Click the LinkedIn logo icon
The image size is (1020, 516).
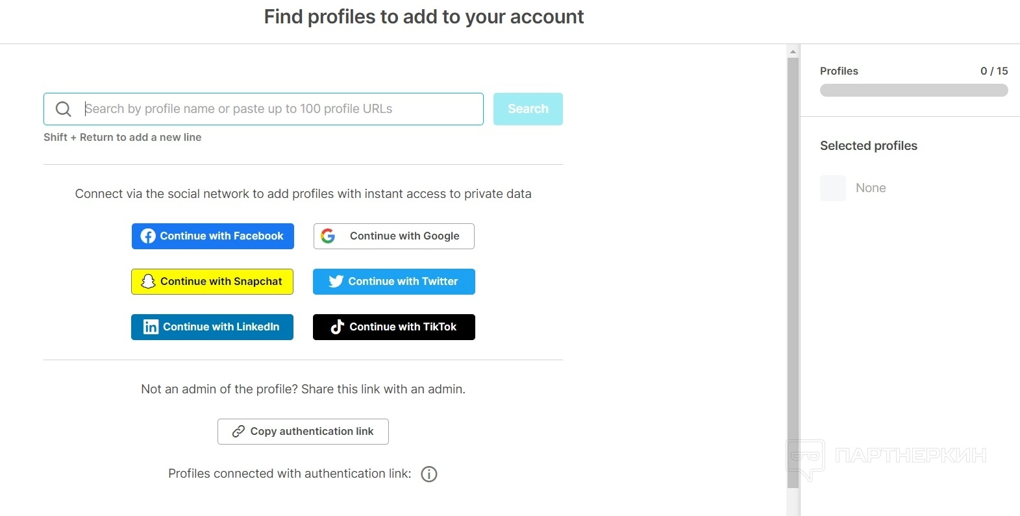(x=151, y=327)
